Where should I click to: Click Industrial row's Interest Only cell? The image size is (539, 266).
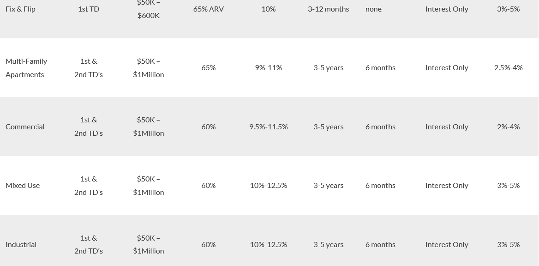tap(447, 244)
